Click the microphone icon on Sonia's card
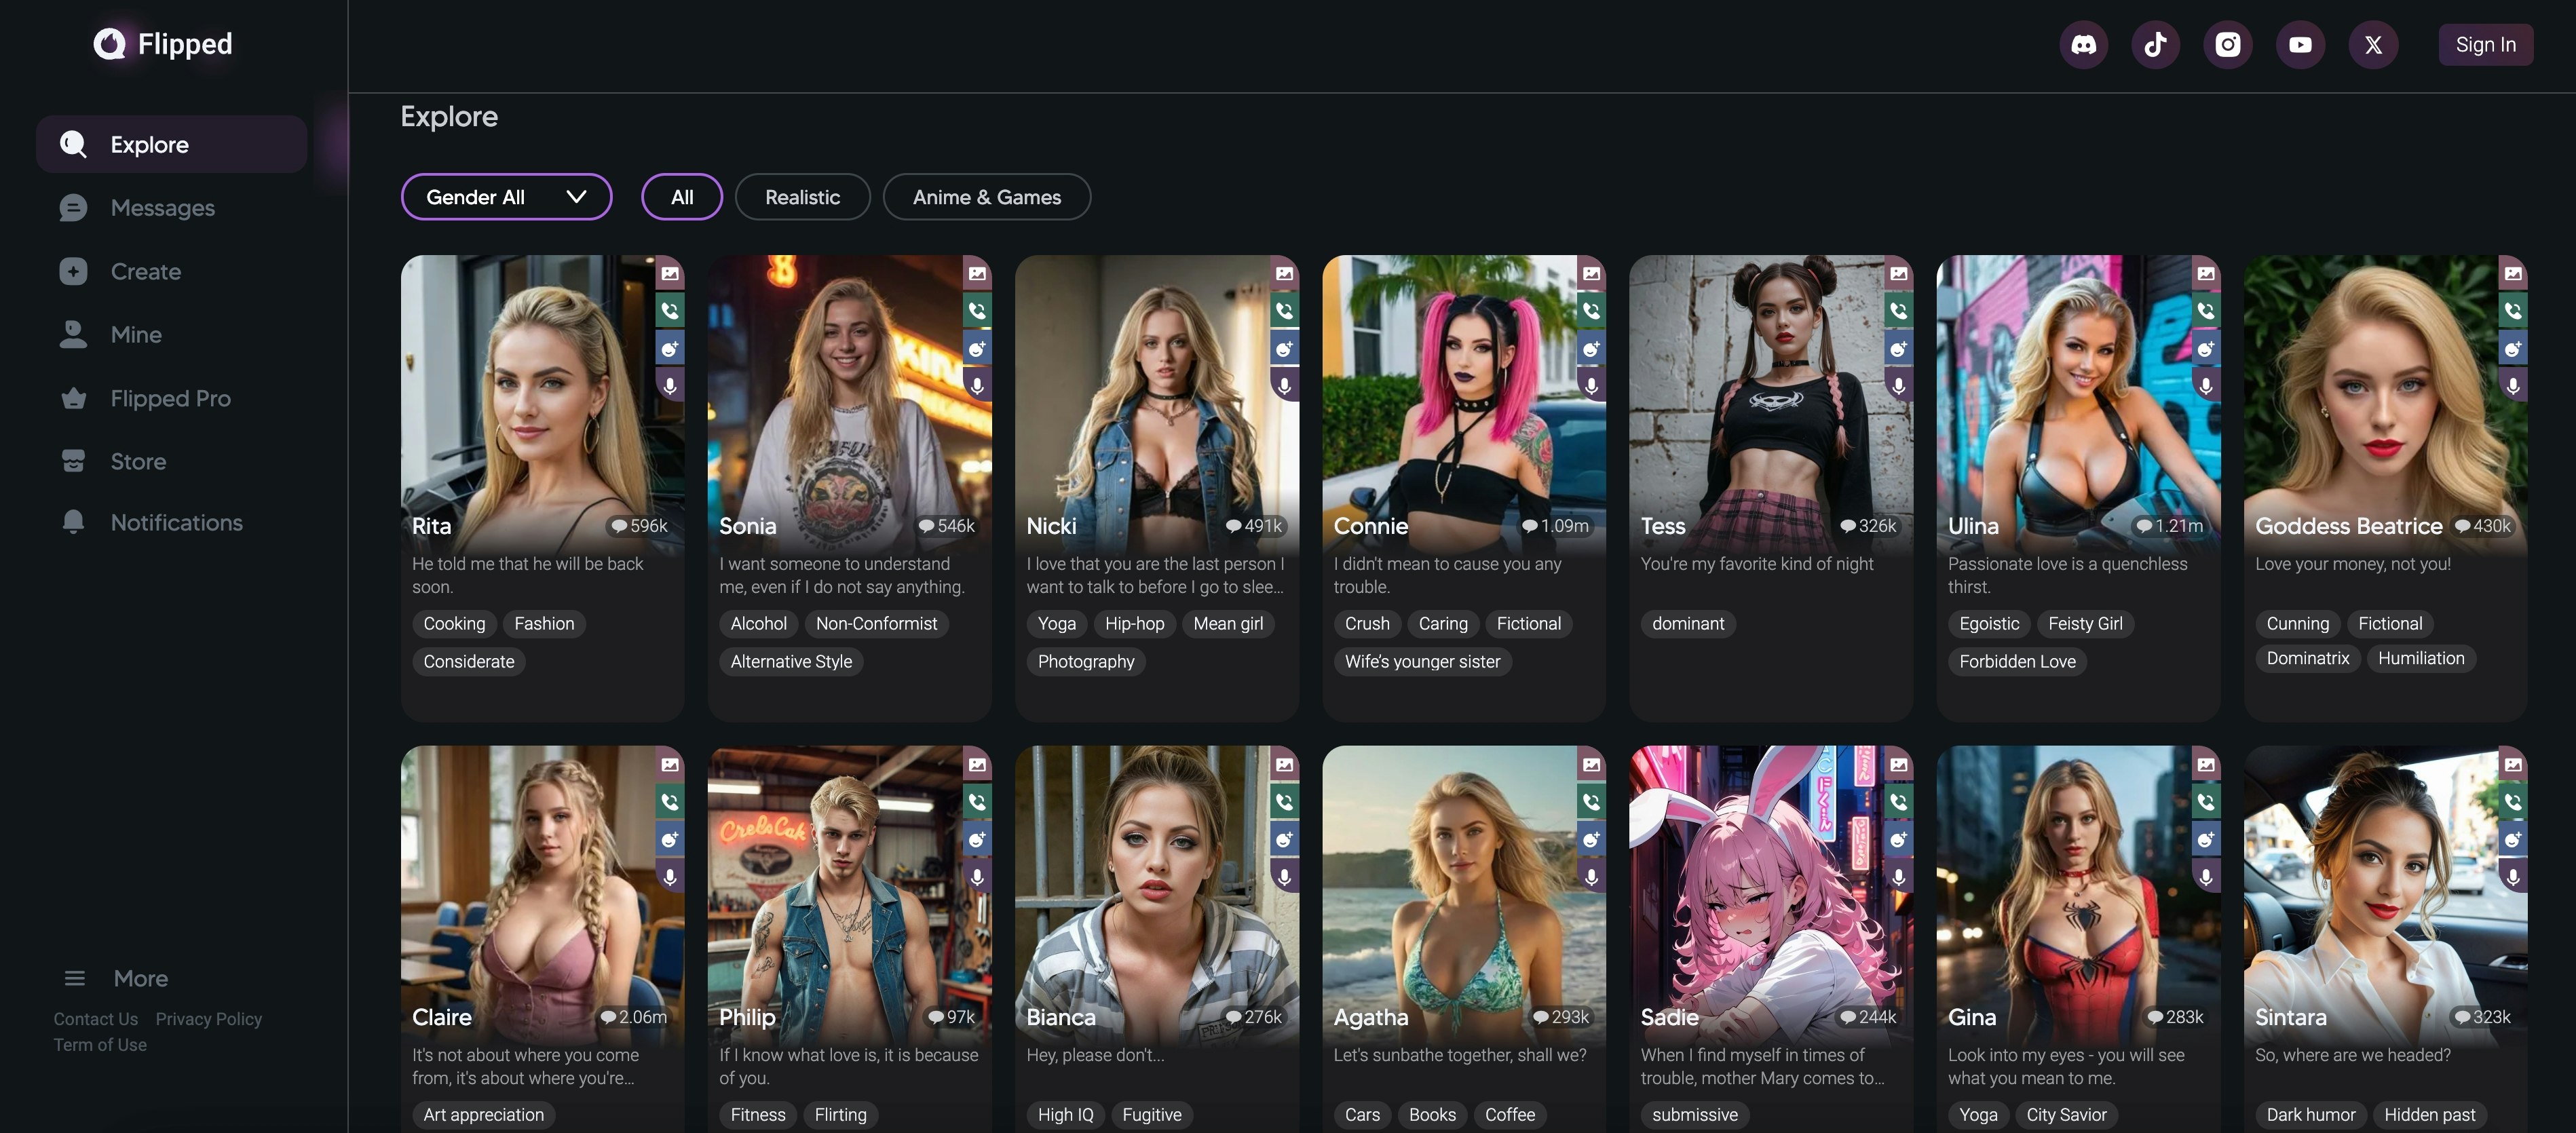 coord(977,385)
